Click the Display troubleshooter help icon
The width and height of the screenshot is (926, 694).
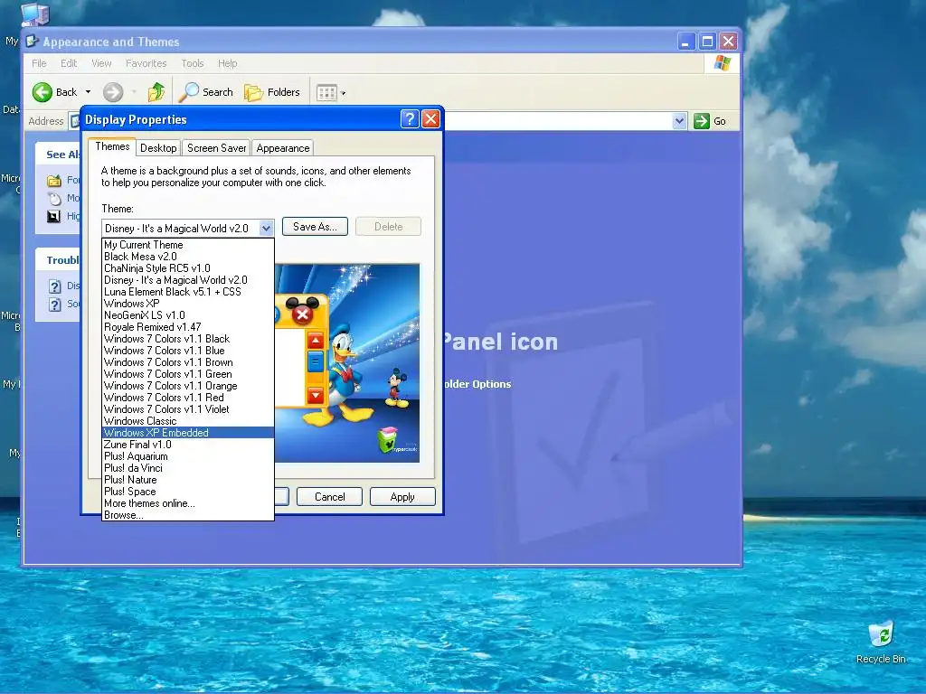(x=55, y=286)
